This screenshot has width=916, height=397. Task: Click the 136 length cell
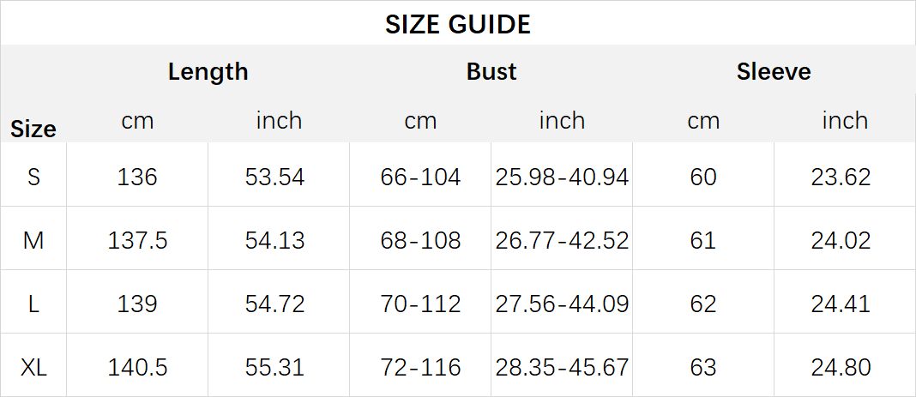[x=137, y=177]
